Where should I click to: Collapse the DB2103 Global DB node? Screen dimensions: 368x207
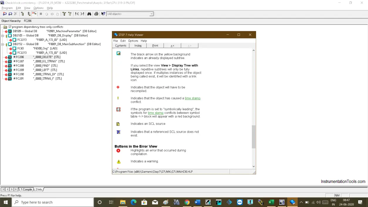tap(2, 36)
